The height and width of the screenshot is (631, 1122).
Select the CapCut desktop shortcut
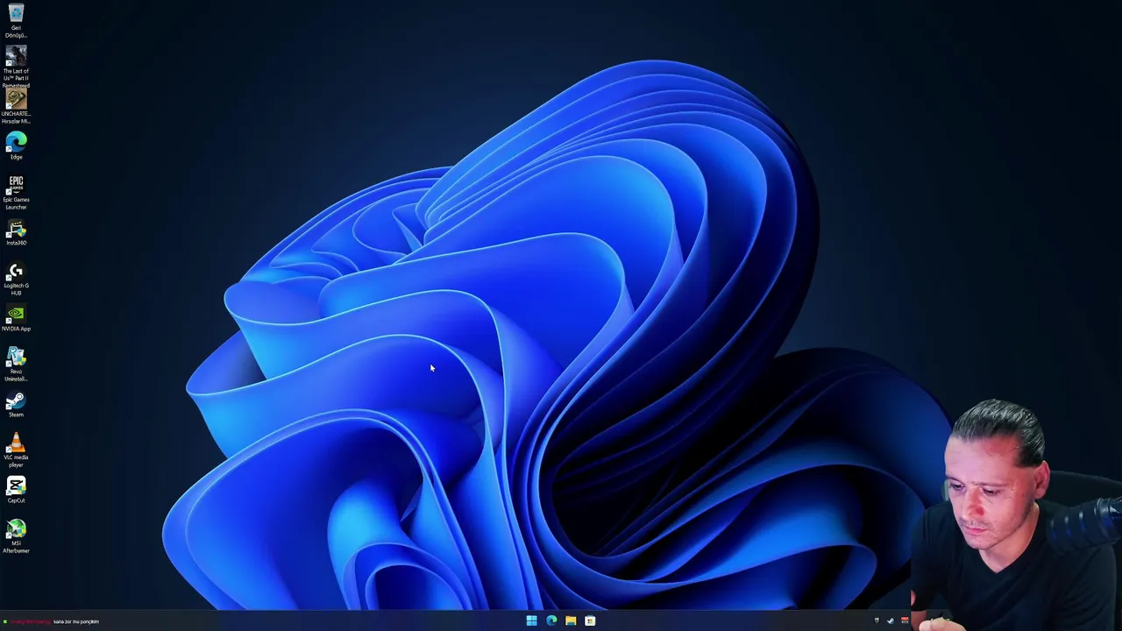pyautogui.click(x=16, y=490)
